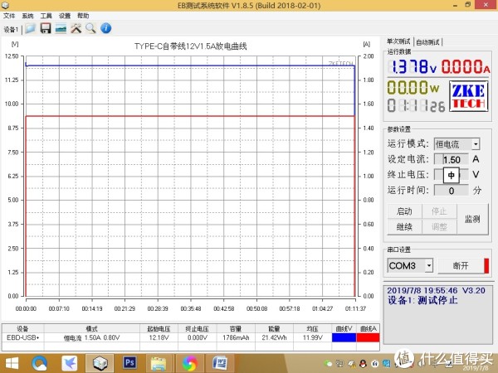The width and height of the screenshot is (498, 373).
Task: Open Word from the taskbar
Action: click(220, 363)
